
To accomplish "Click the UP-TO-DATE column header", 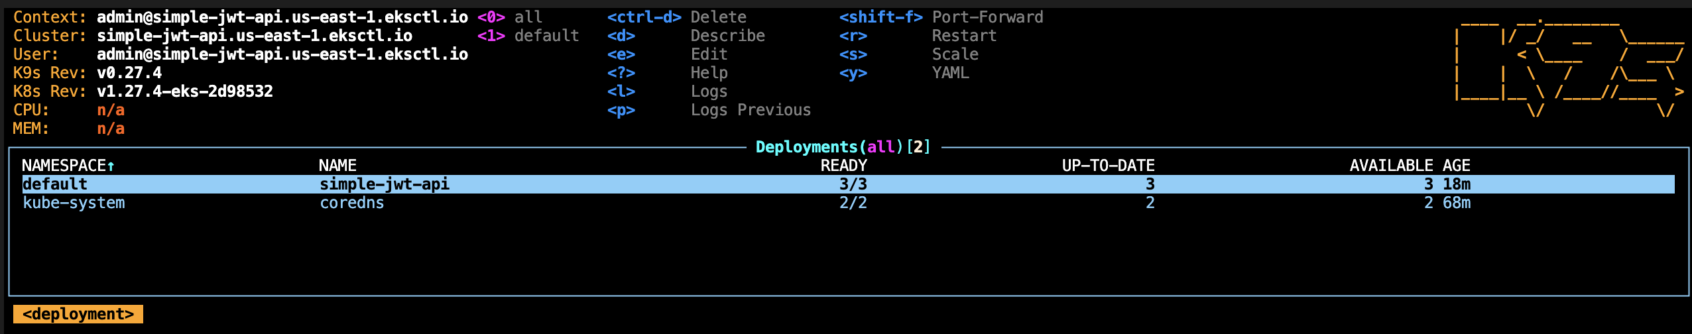I will click(1108, 166).
